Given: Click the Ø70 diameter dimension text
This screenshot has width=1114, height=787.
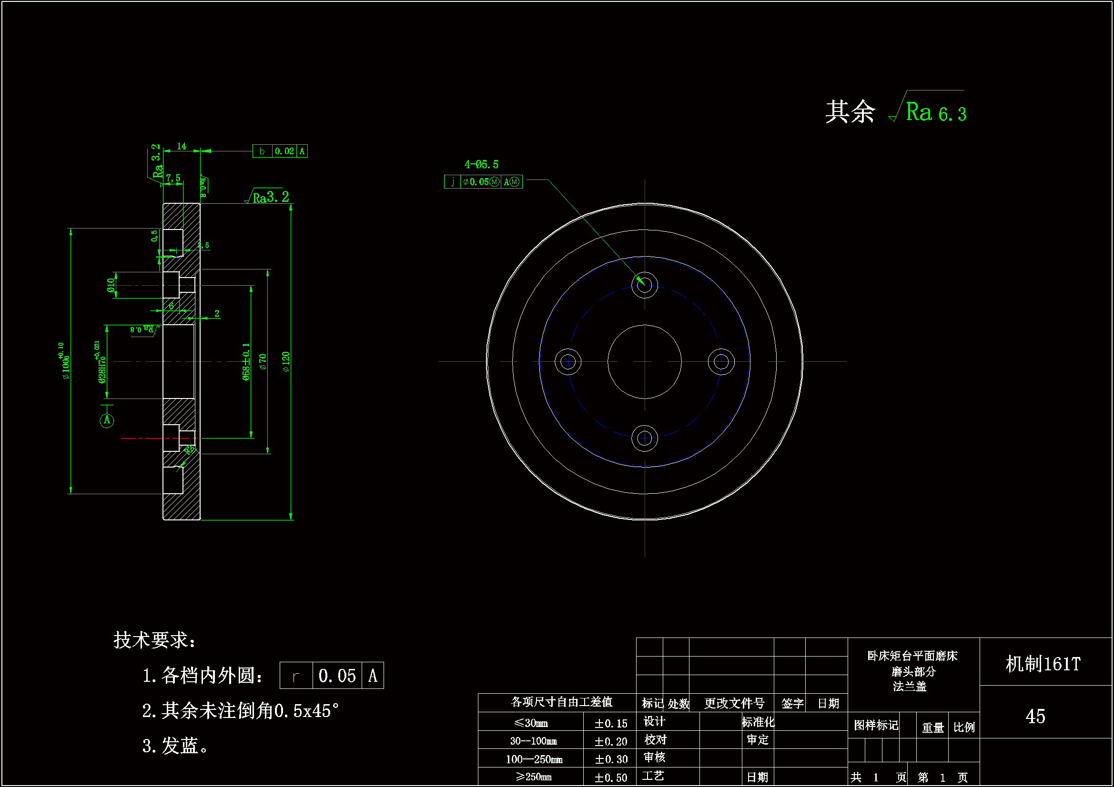Looking at the screenshot, I should pyautogui.click(x=263, y=362).
